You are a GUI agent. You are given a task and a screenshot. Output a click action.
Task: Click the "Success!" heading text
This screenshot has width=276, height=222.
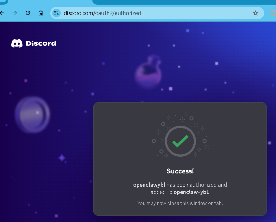point(180,171)
